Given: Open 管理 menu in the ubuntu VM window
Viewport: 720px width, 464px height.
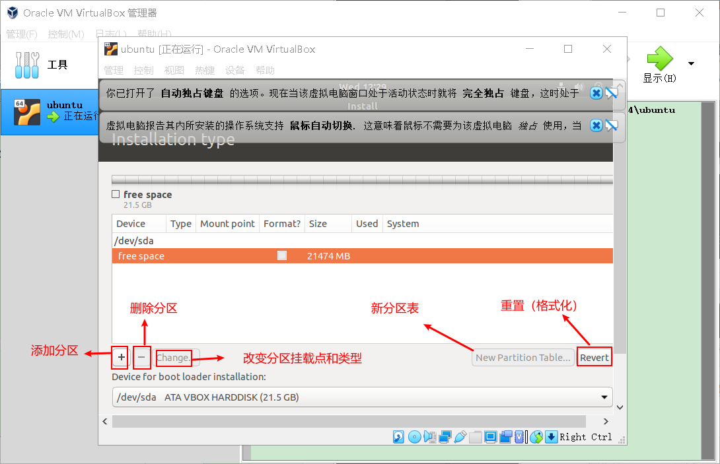Looking at the screenshot, I should (x=114, y=70).
